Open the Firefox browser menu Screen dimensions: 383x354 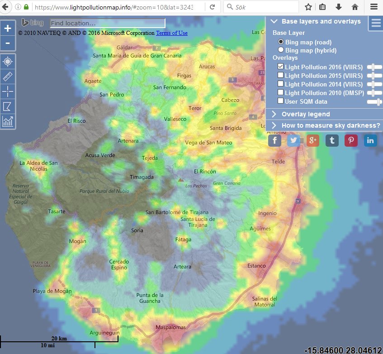coord(374,7)
